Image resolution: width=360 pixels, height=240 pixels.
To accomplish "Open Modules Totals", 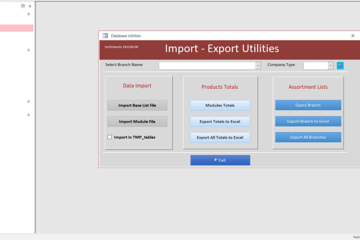I will (x=220, y=105).
